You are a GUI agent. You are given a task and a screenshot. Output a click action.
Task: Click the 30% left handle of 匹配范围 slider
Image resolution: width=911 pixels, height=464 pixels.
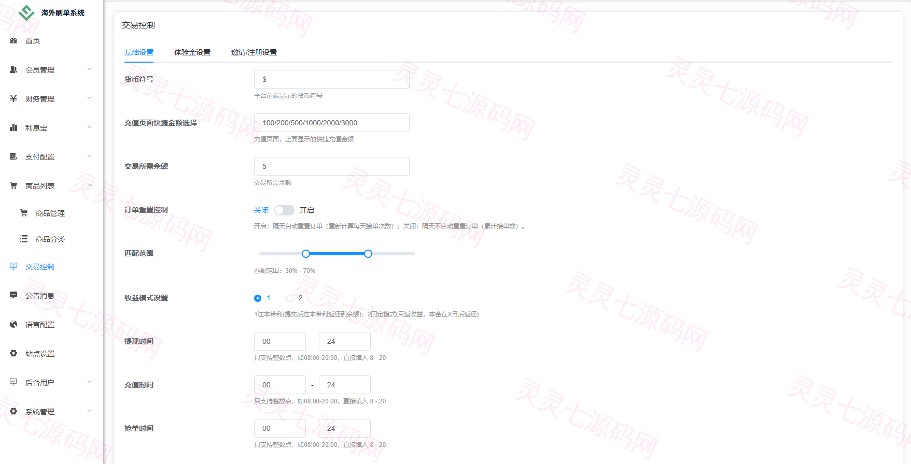(x=306, y=254)
